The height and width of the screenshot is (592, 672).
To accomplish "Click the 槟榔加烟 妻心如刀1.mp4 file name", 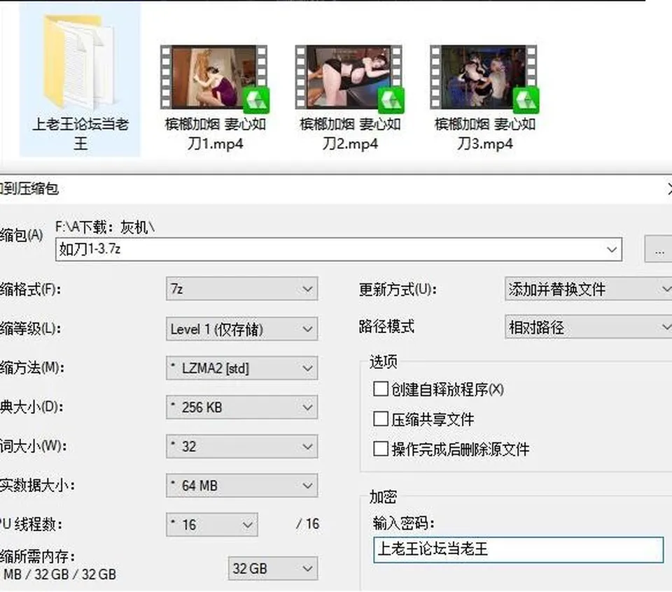I will click(x=215, y=134).
